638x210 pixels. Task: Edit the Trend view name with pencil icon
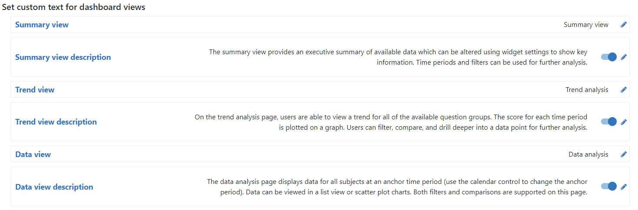[624, 90]
